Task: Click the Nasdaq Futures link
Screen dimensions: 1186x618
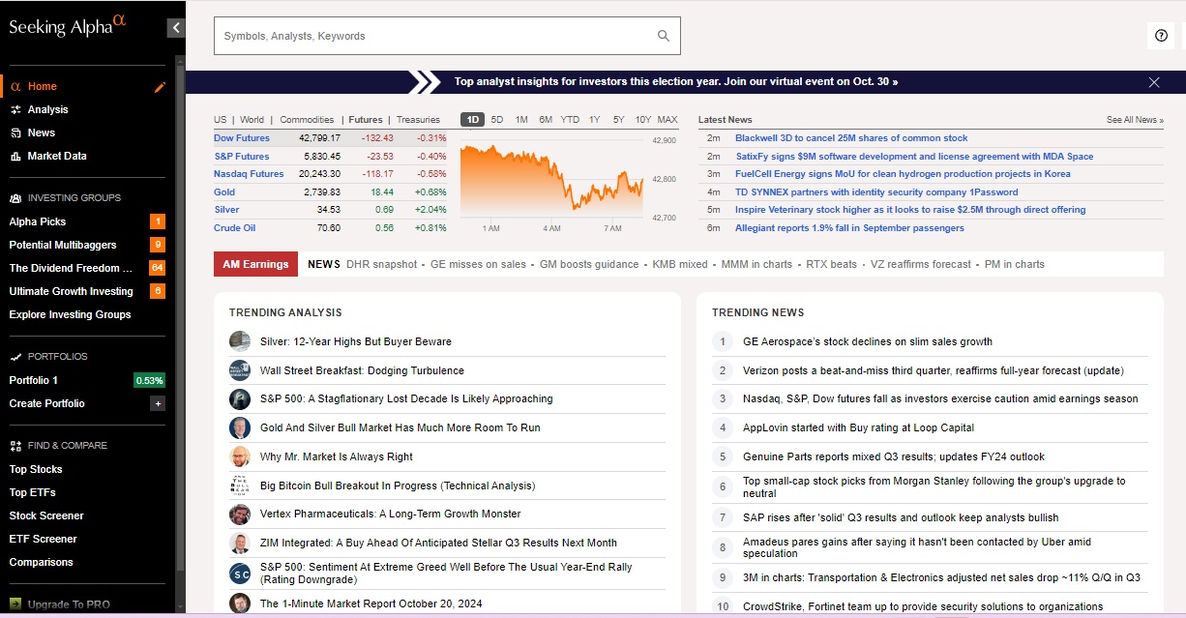Action: 249,174
